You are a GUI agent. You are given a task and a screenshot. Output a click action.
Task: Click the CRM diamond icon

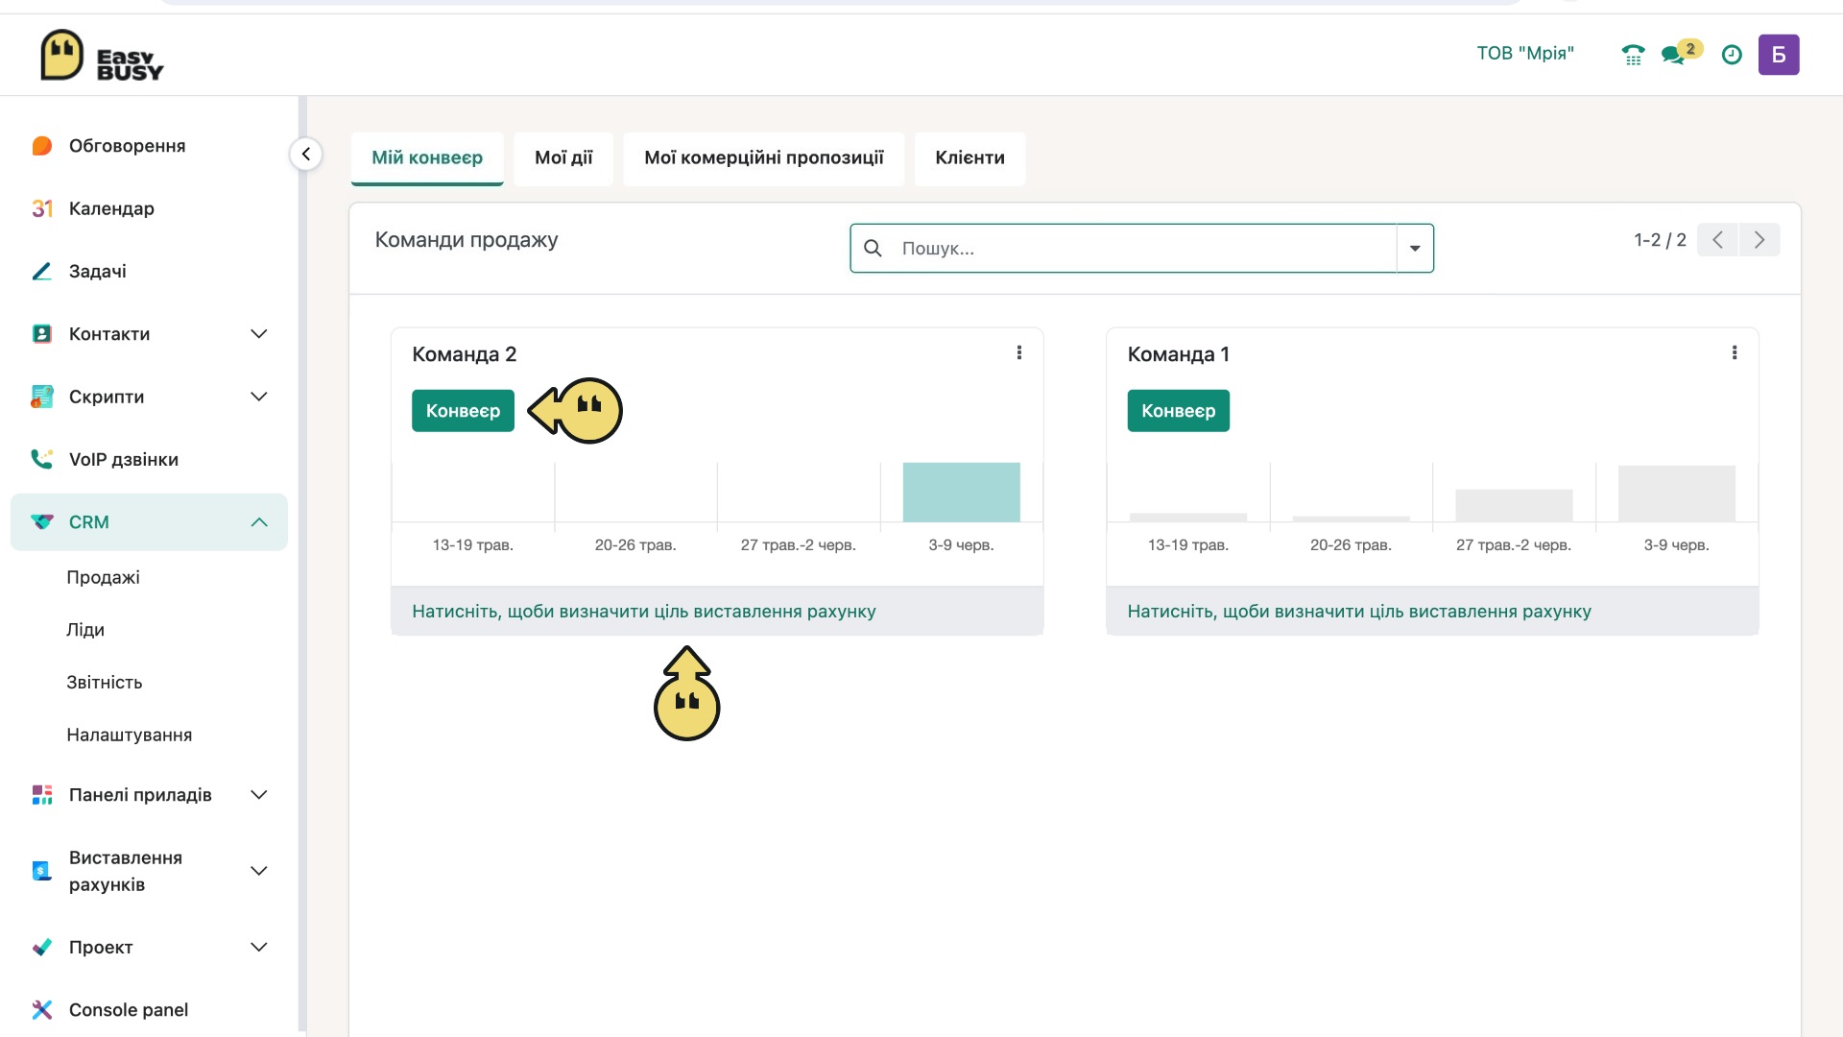(x=41, y=522)
